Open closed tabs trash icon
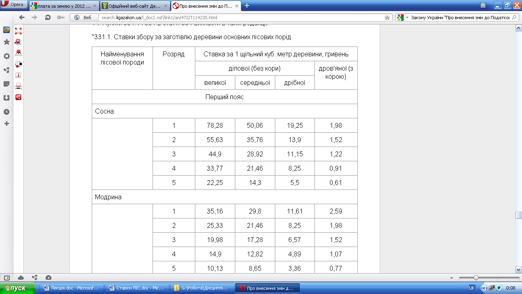This screenshot has width=522, height=294. point(483,5)
